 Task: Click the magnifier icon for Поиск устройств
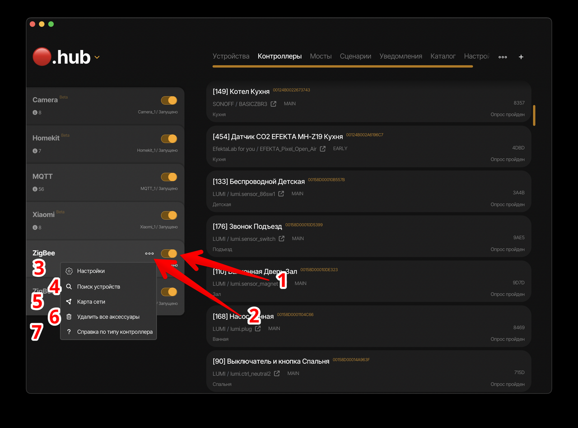pos(69,286)
